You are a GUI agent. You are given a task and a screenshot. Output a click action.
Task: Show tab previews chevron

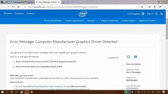click(x=68, y=2)
